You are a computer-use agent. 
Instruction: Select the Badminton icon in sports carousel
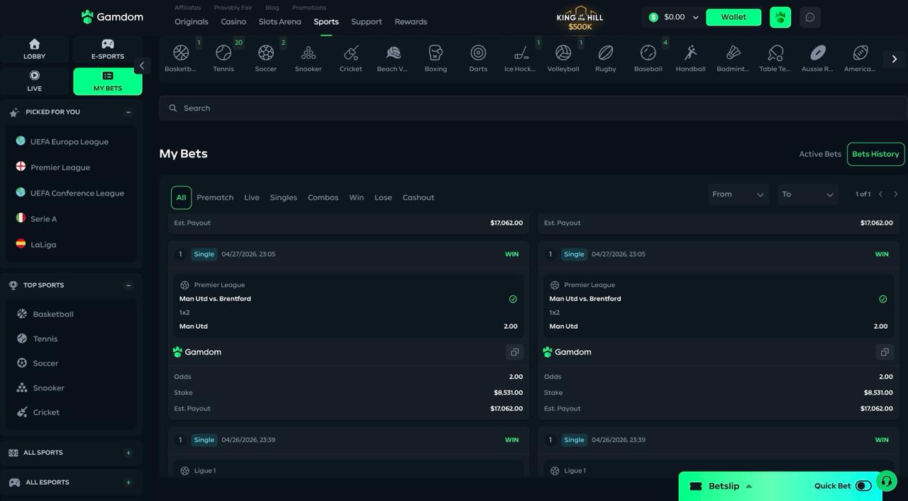point(733,58)
